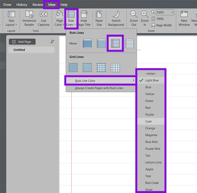Select the medium grid lines style
The width and height of the screenshot is (197, 193).
(x=87, y=68)
